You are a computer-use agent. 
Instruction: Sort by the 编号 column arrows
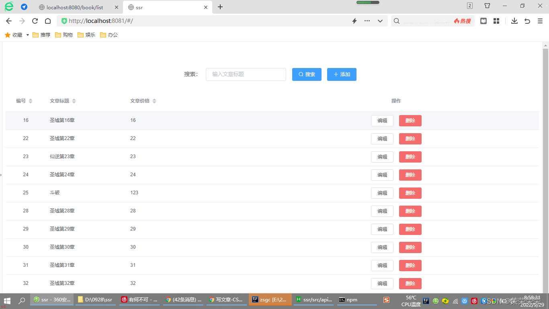pos(31,101)
